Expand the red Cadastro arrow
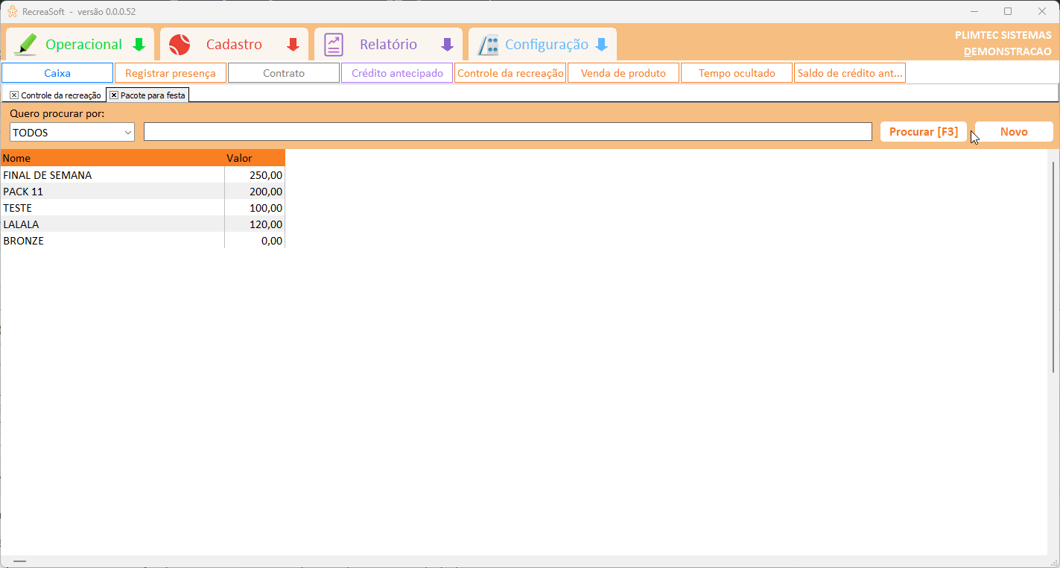Screen dimensions: 1060x568 293,45
